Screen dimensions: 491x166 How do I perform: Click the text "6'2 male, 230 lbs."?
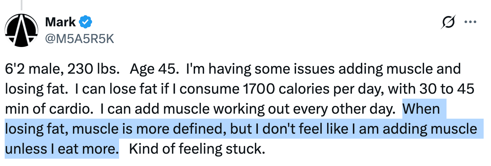tap(63, 69)
